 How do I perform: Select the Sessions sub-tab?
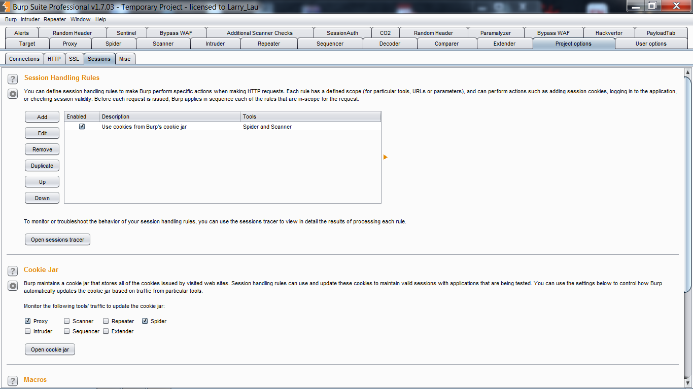click(99, 59)
